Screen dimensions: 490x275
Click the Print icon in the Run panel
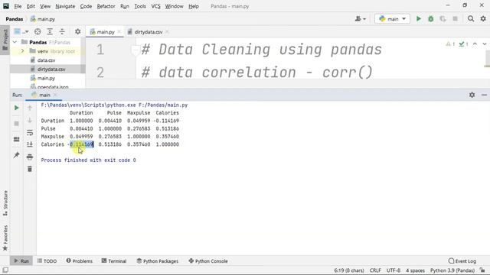pyautogui.click(x=30, y=157)
